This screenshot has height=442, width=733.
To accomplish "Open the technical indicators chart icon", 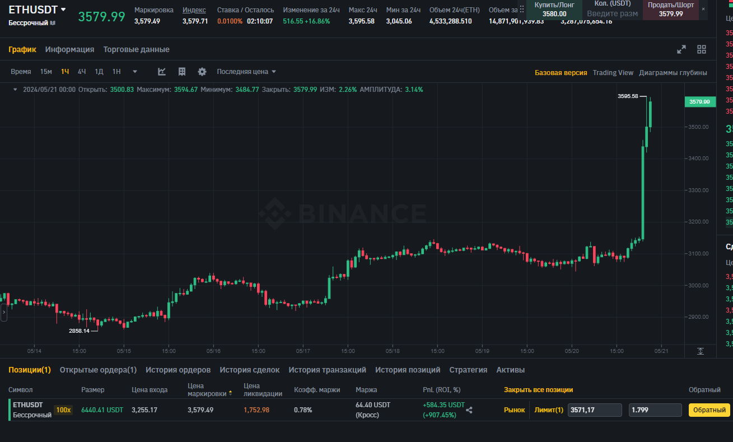I will 162,72.
